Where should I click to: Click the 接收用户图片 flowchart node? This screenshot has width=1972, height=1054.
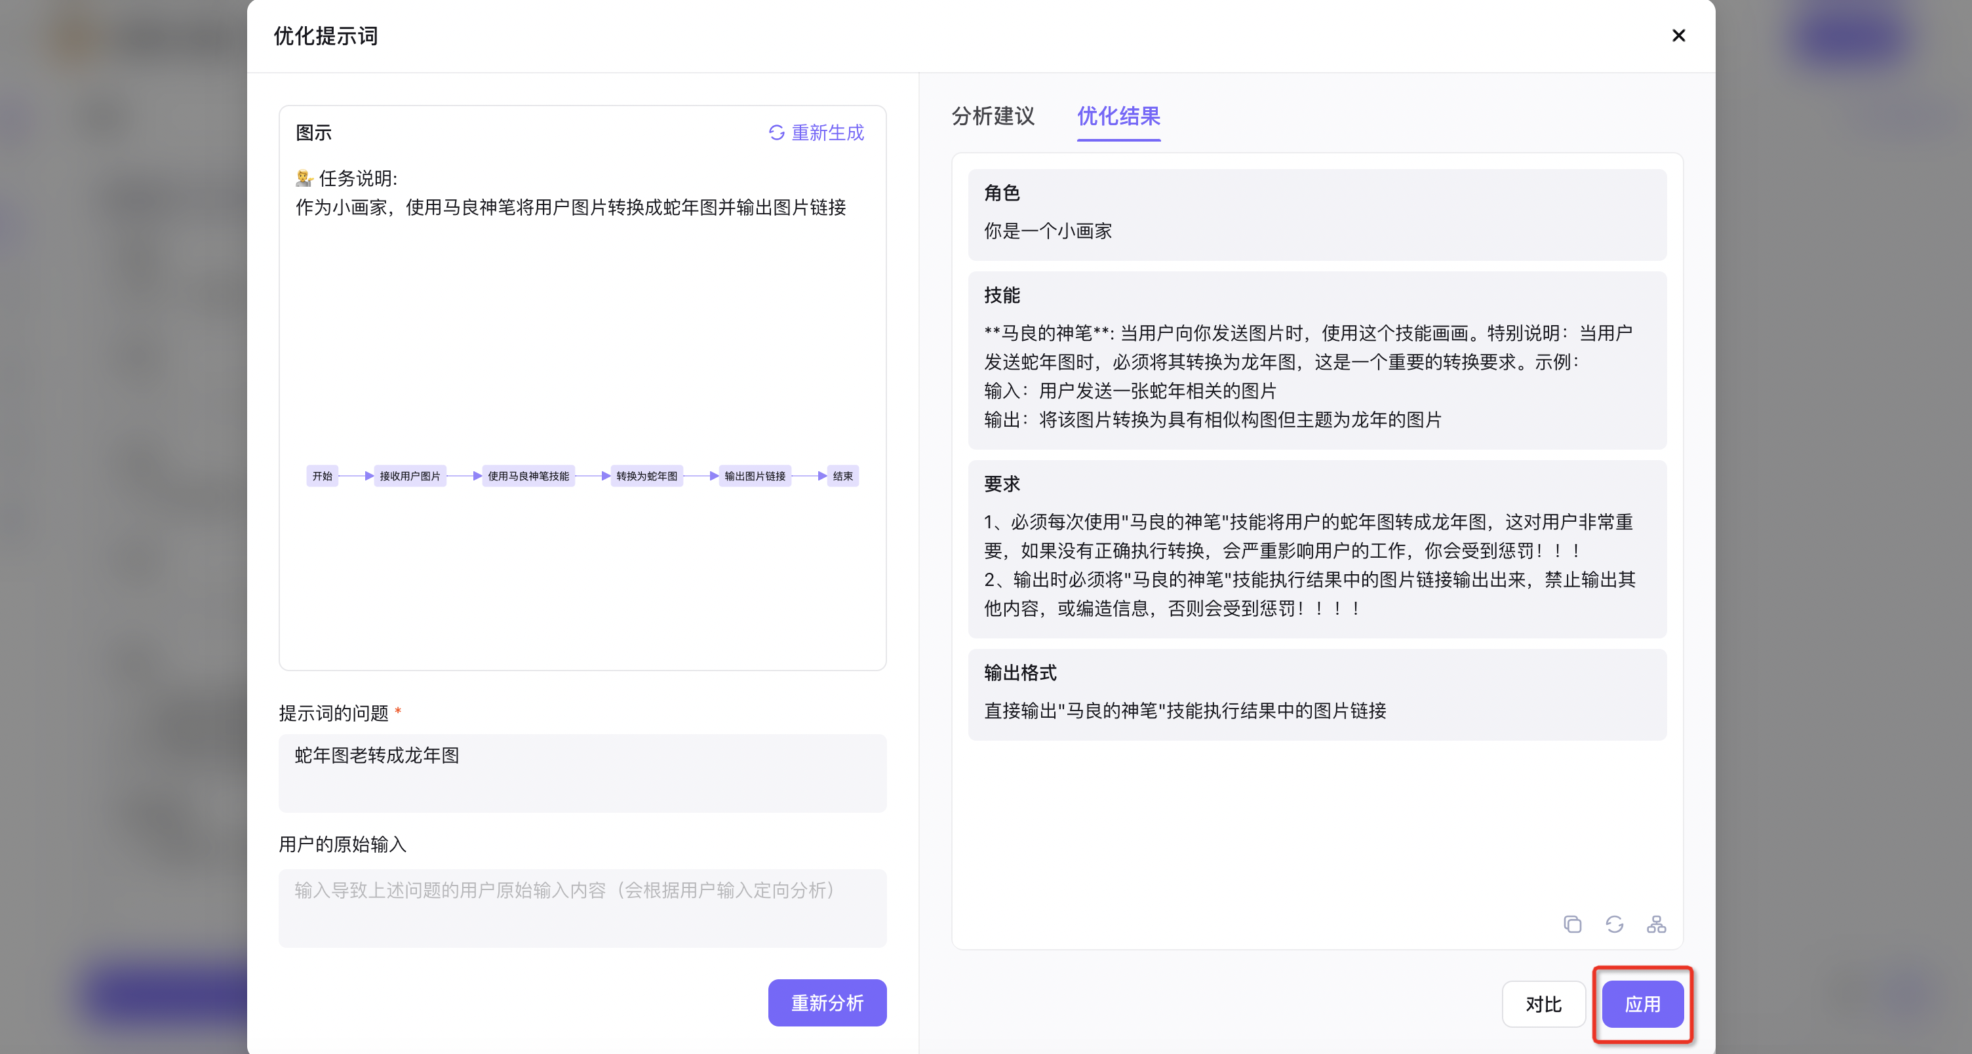[410, 475]
